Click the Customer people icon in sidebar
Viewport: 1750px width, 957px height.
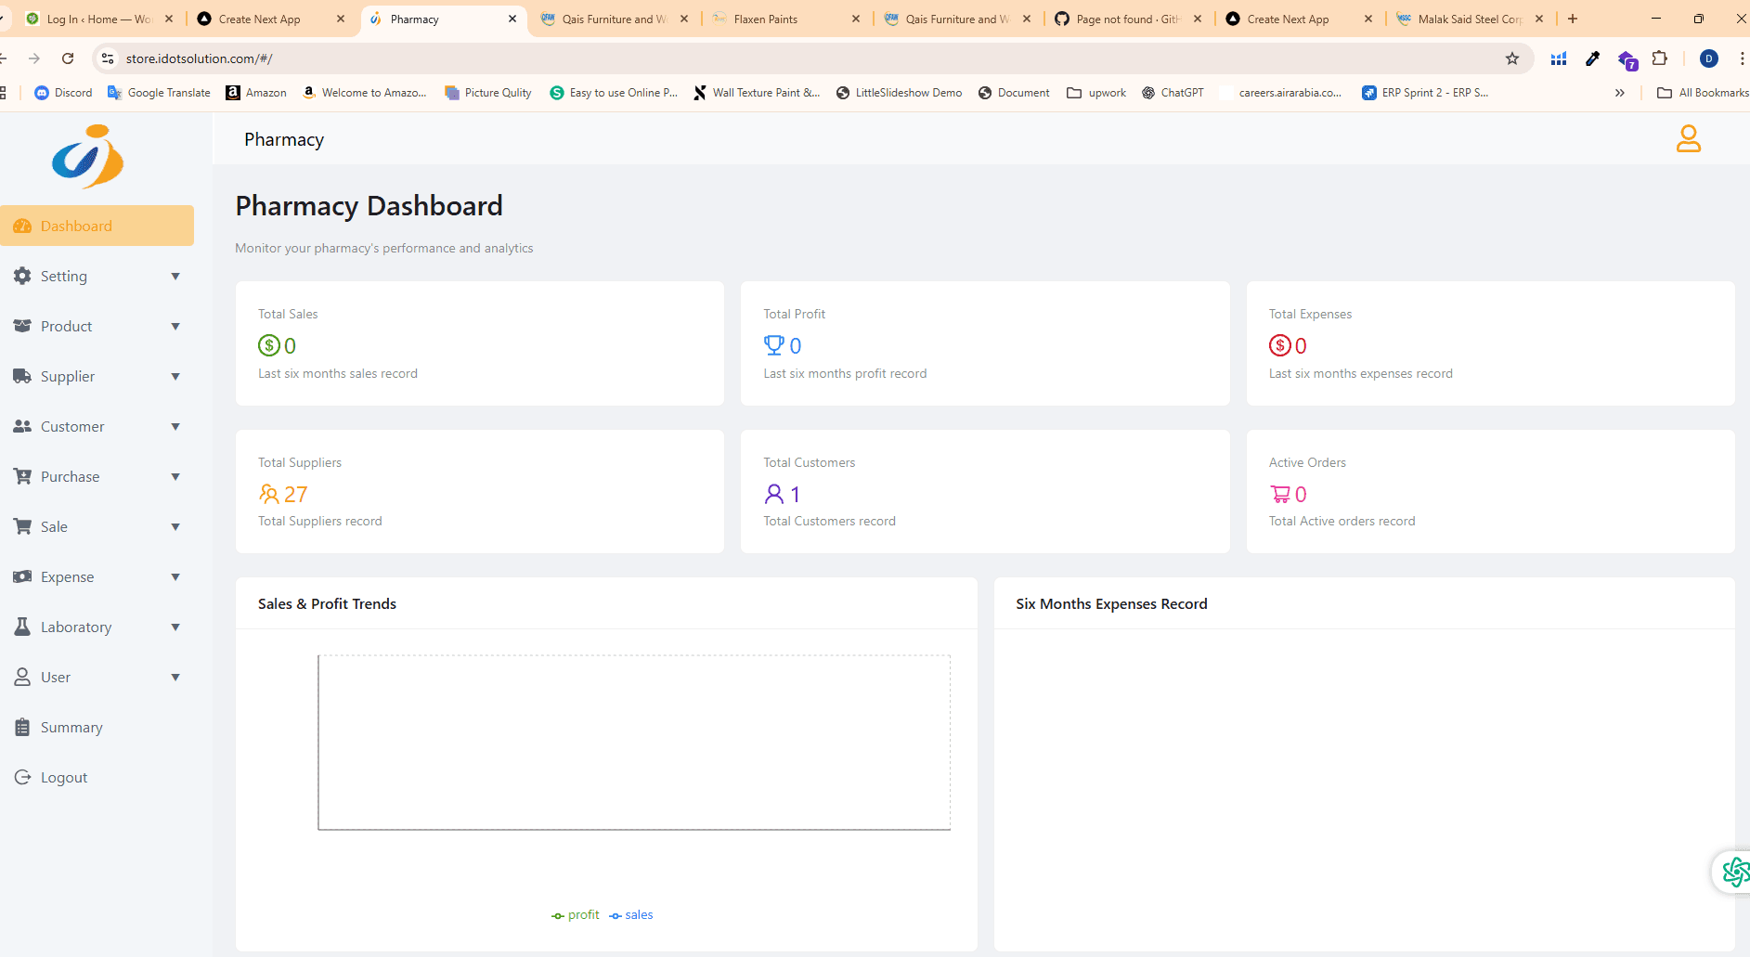coord(22,426)
